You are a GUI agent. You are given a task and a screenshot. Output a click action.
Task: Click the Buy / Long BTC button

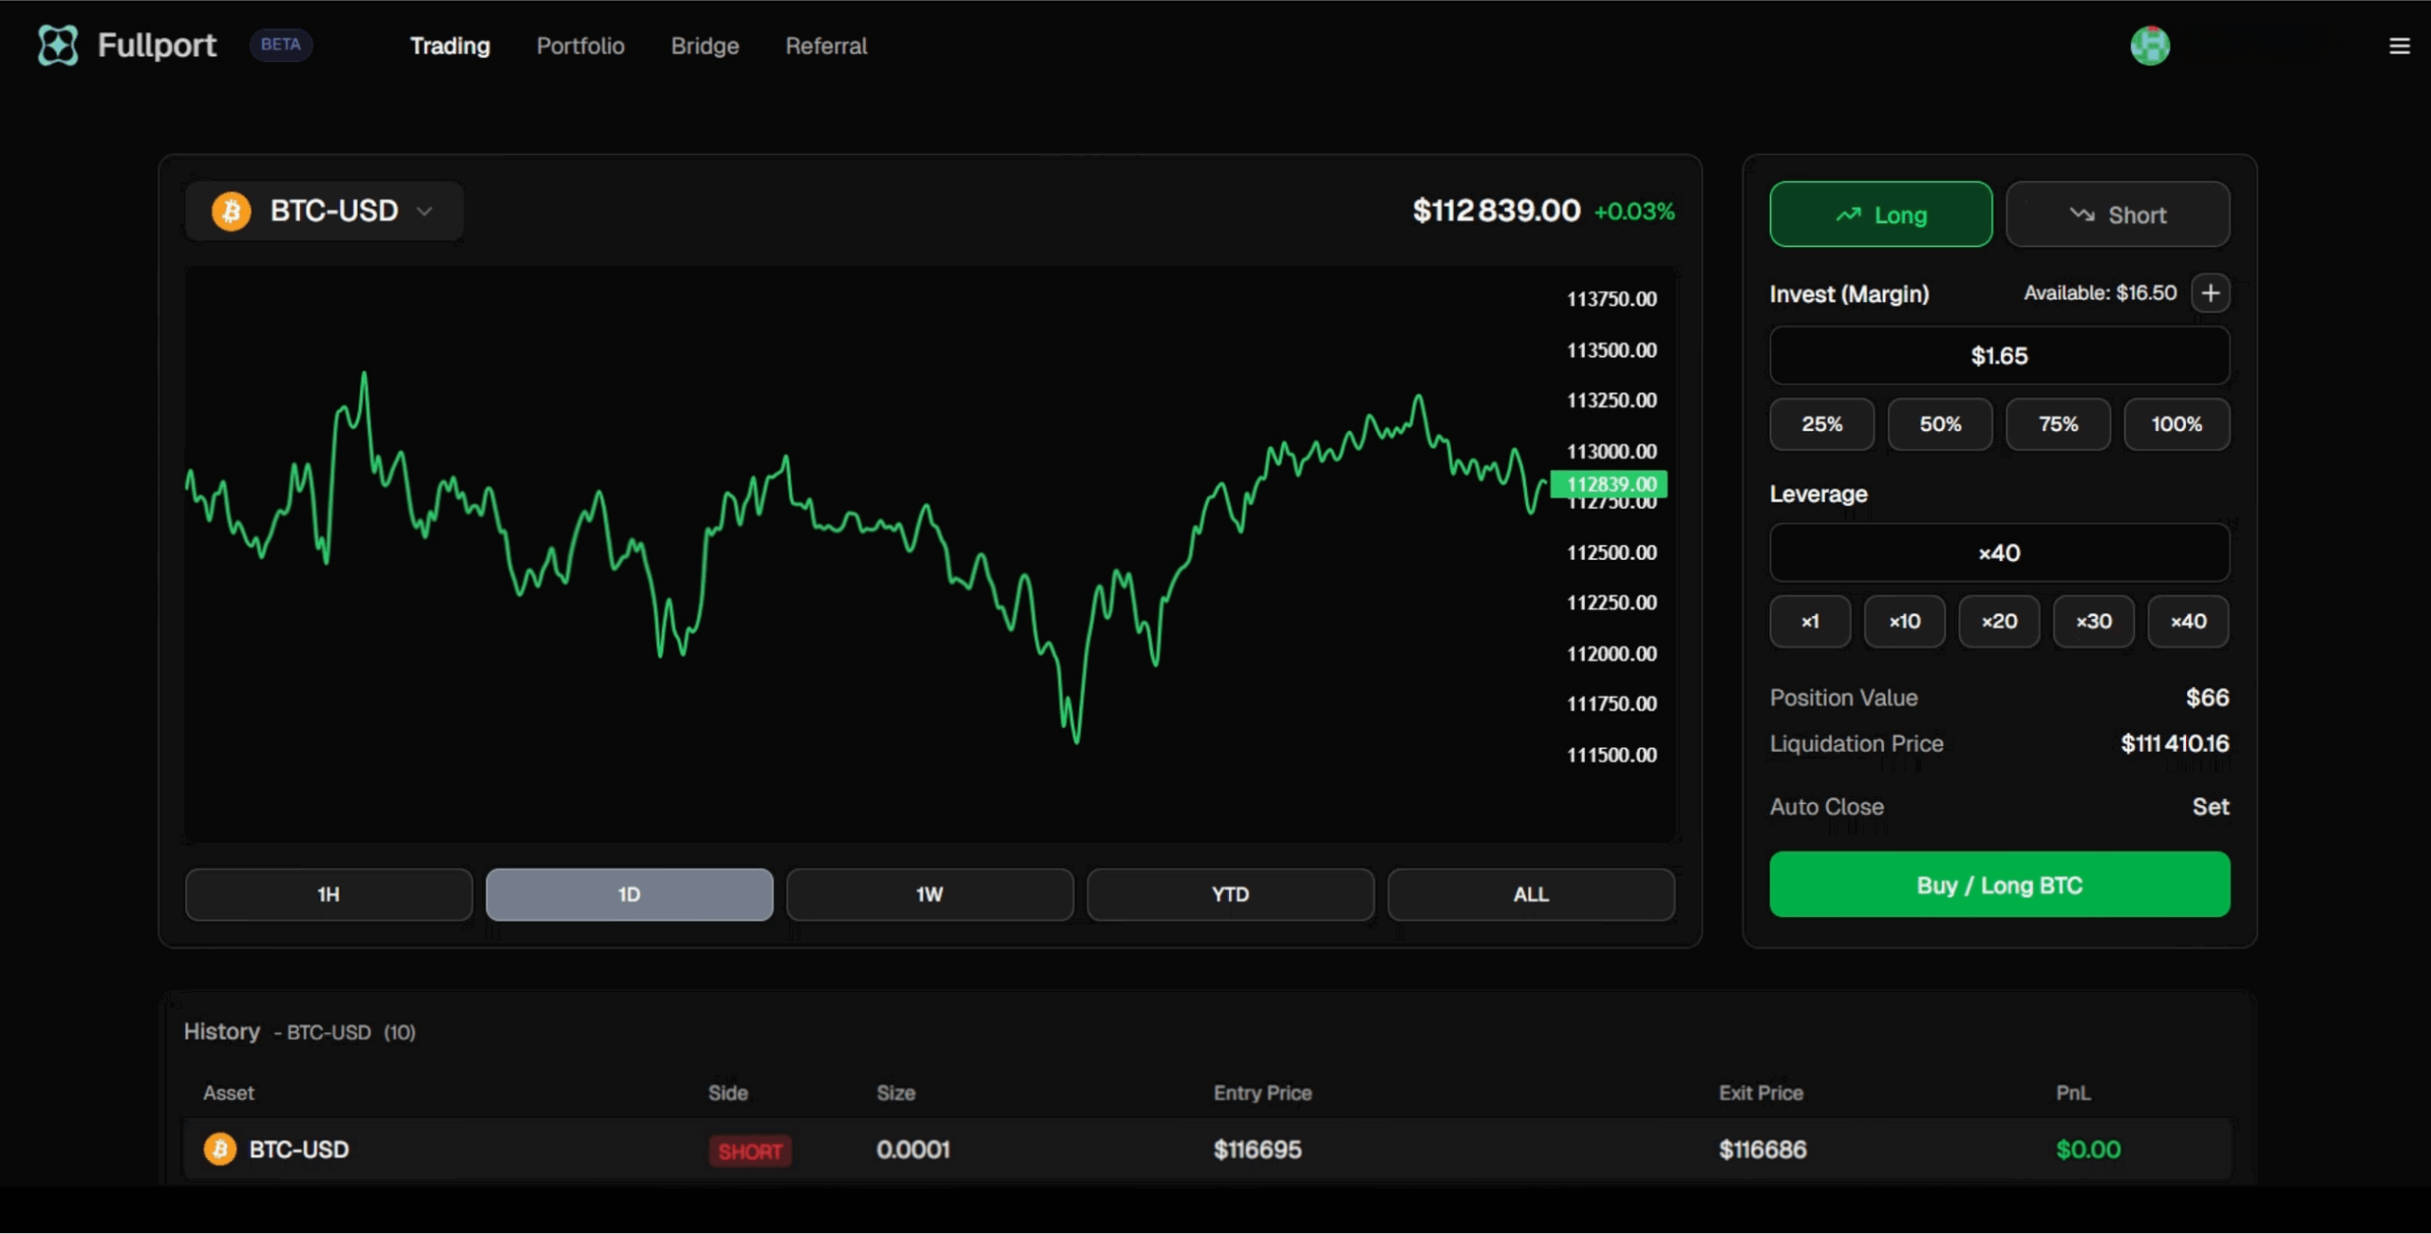pos(1998,884)
